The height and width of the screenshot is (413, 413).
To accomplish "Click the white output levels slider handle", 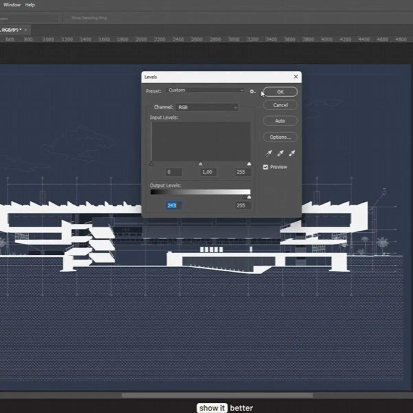I will coord(249,197).
